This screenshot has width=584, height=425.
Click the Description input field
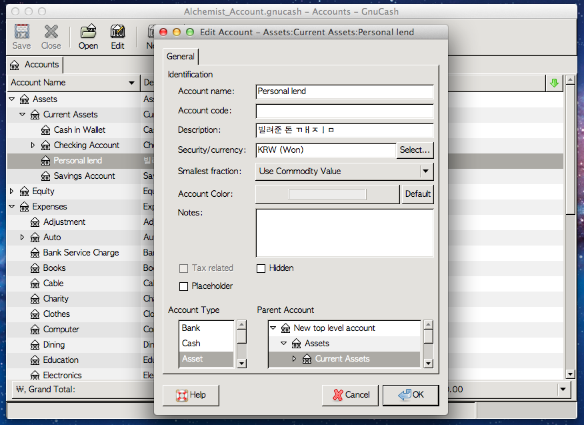[345, 130]
